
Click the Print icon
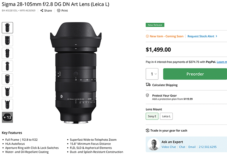[59, 10]
